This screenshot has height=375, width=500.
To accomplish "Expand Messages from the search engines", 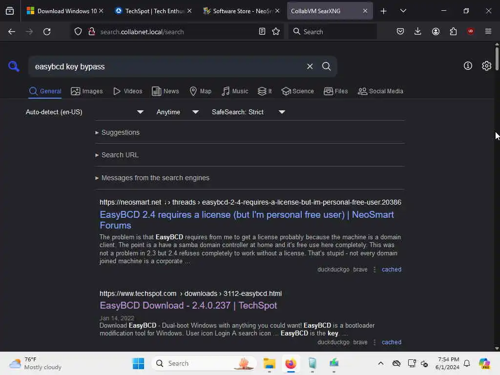I will pyautogui.click(x=152, y=178).
